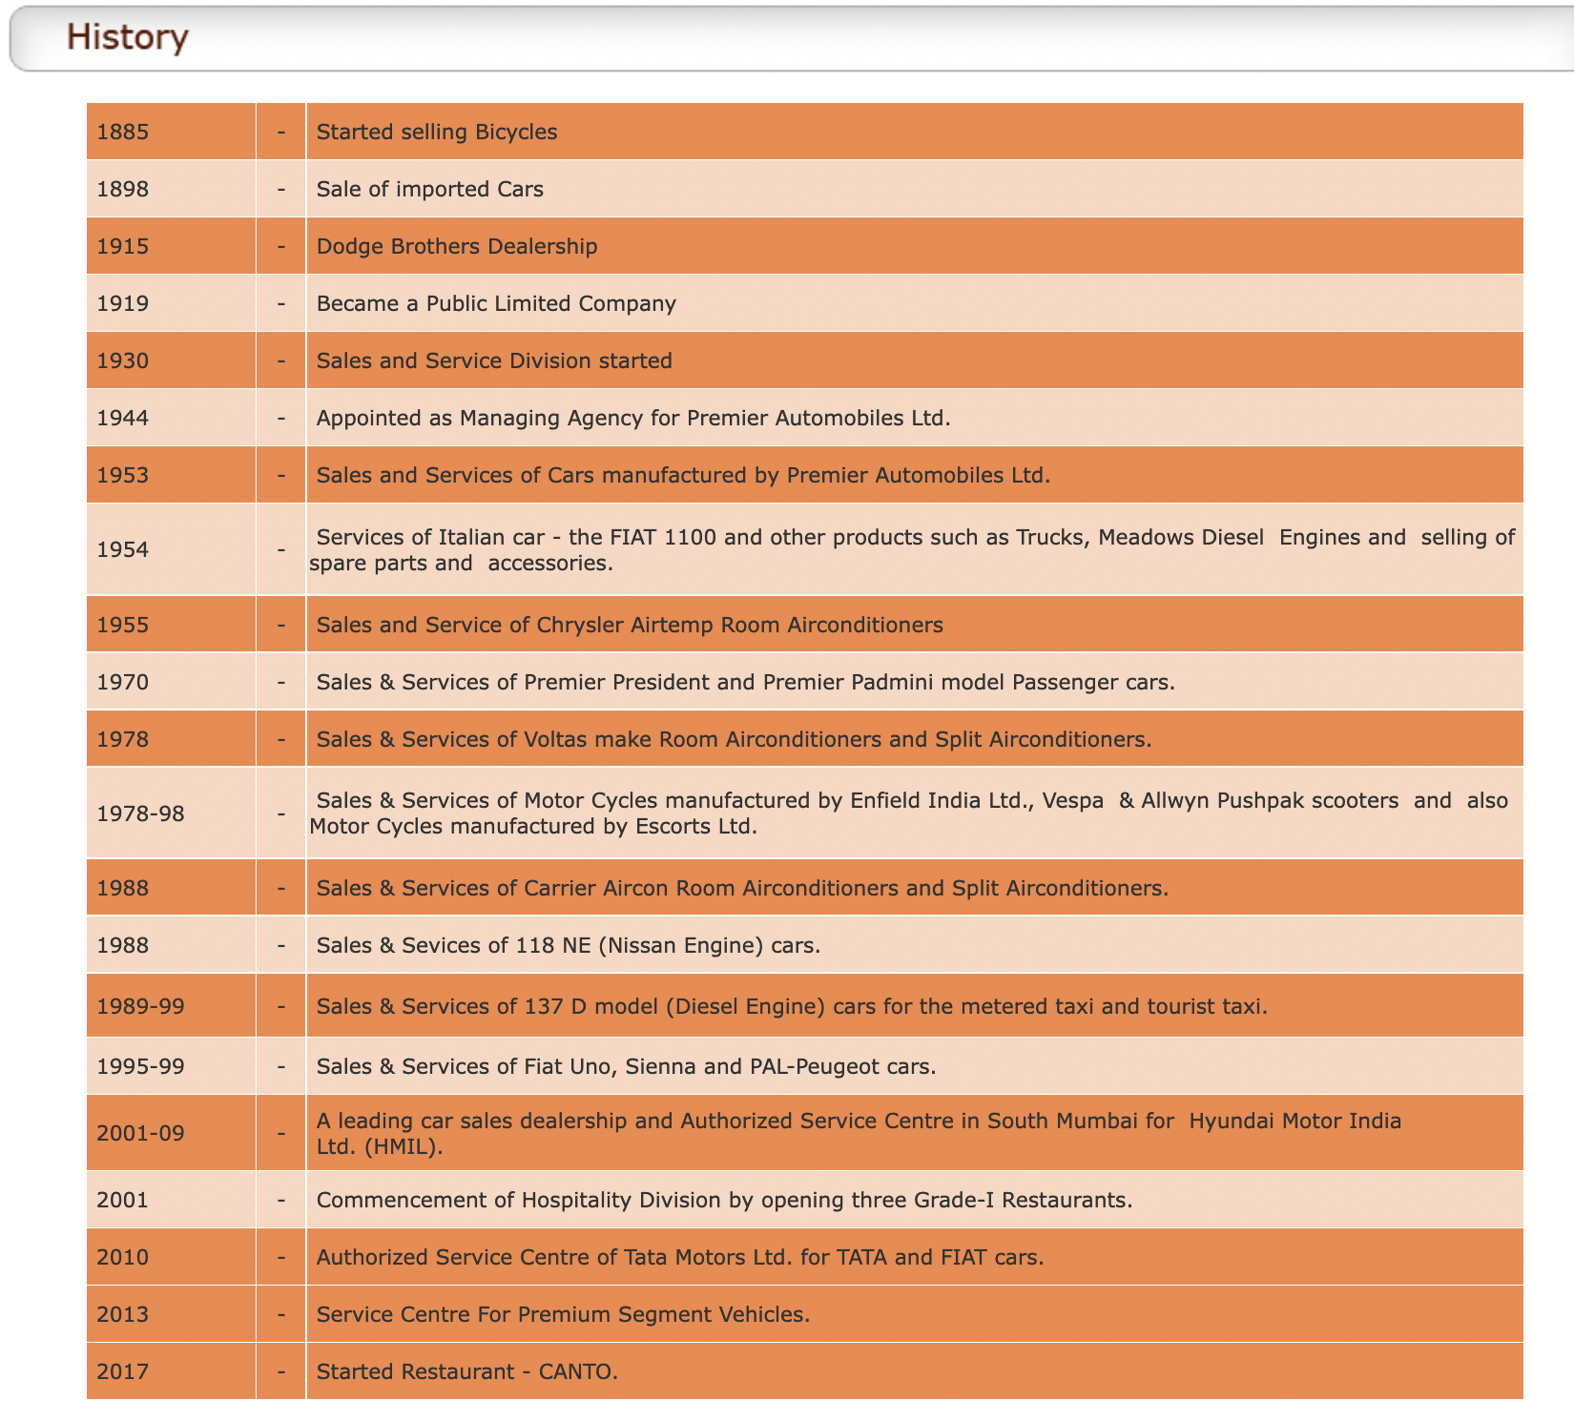Click the History heading
The width and height of the screenshot is (1574, 1421).
[128, 37]
